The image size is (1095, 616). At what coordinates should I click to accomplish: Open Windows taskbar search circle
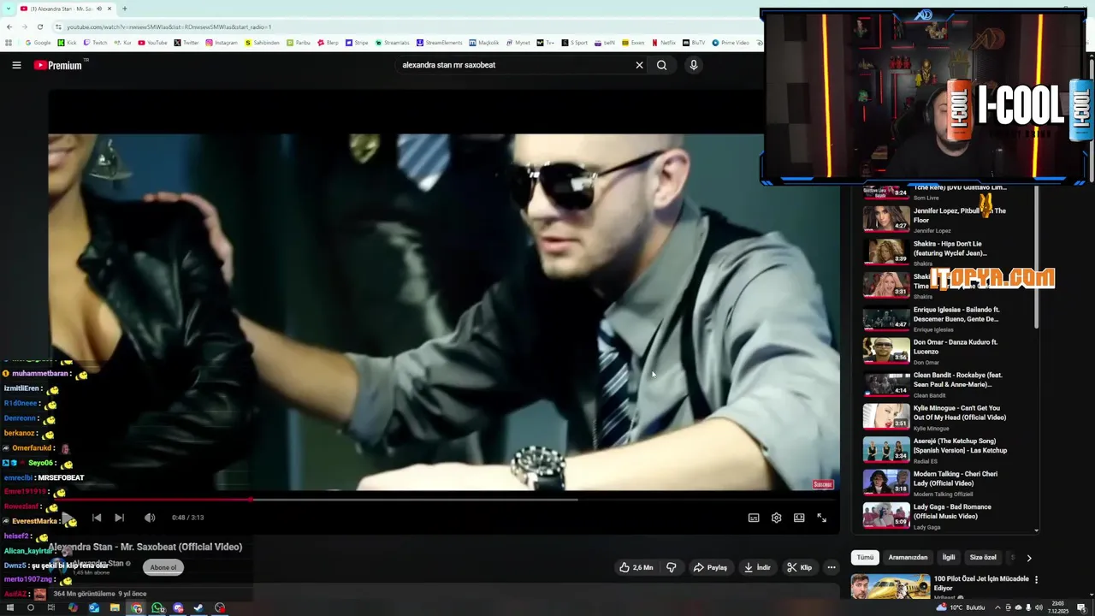tap(31, 608)
